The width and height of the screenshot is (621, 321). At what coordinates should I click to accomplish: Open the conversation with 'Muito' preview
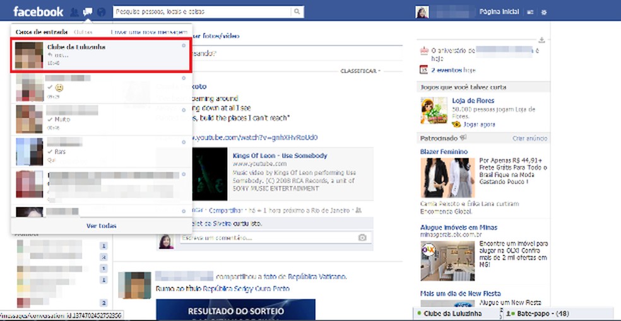coord(102,120)
